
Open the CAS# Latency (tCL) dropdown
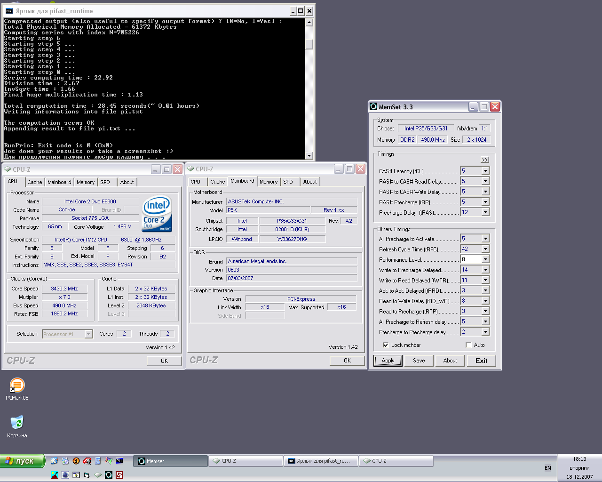(x=485, y=171)
